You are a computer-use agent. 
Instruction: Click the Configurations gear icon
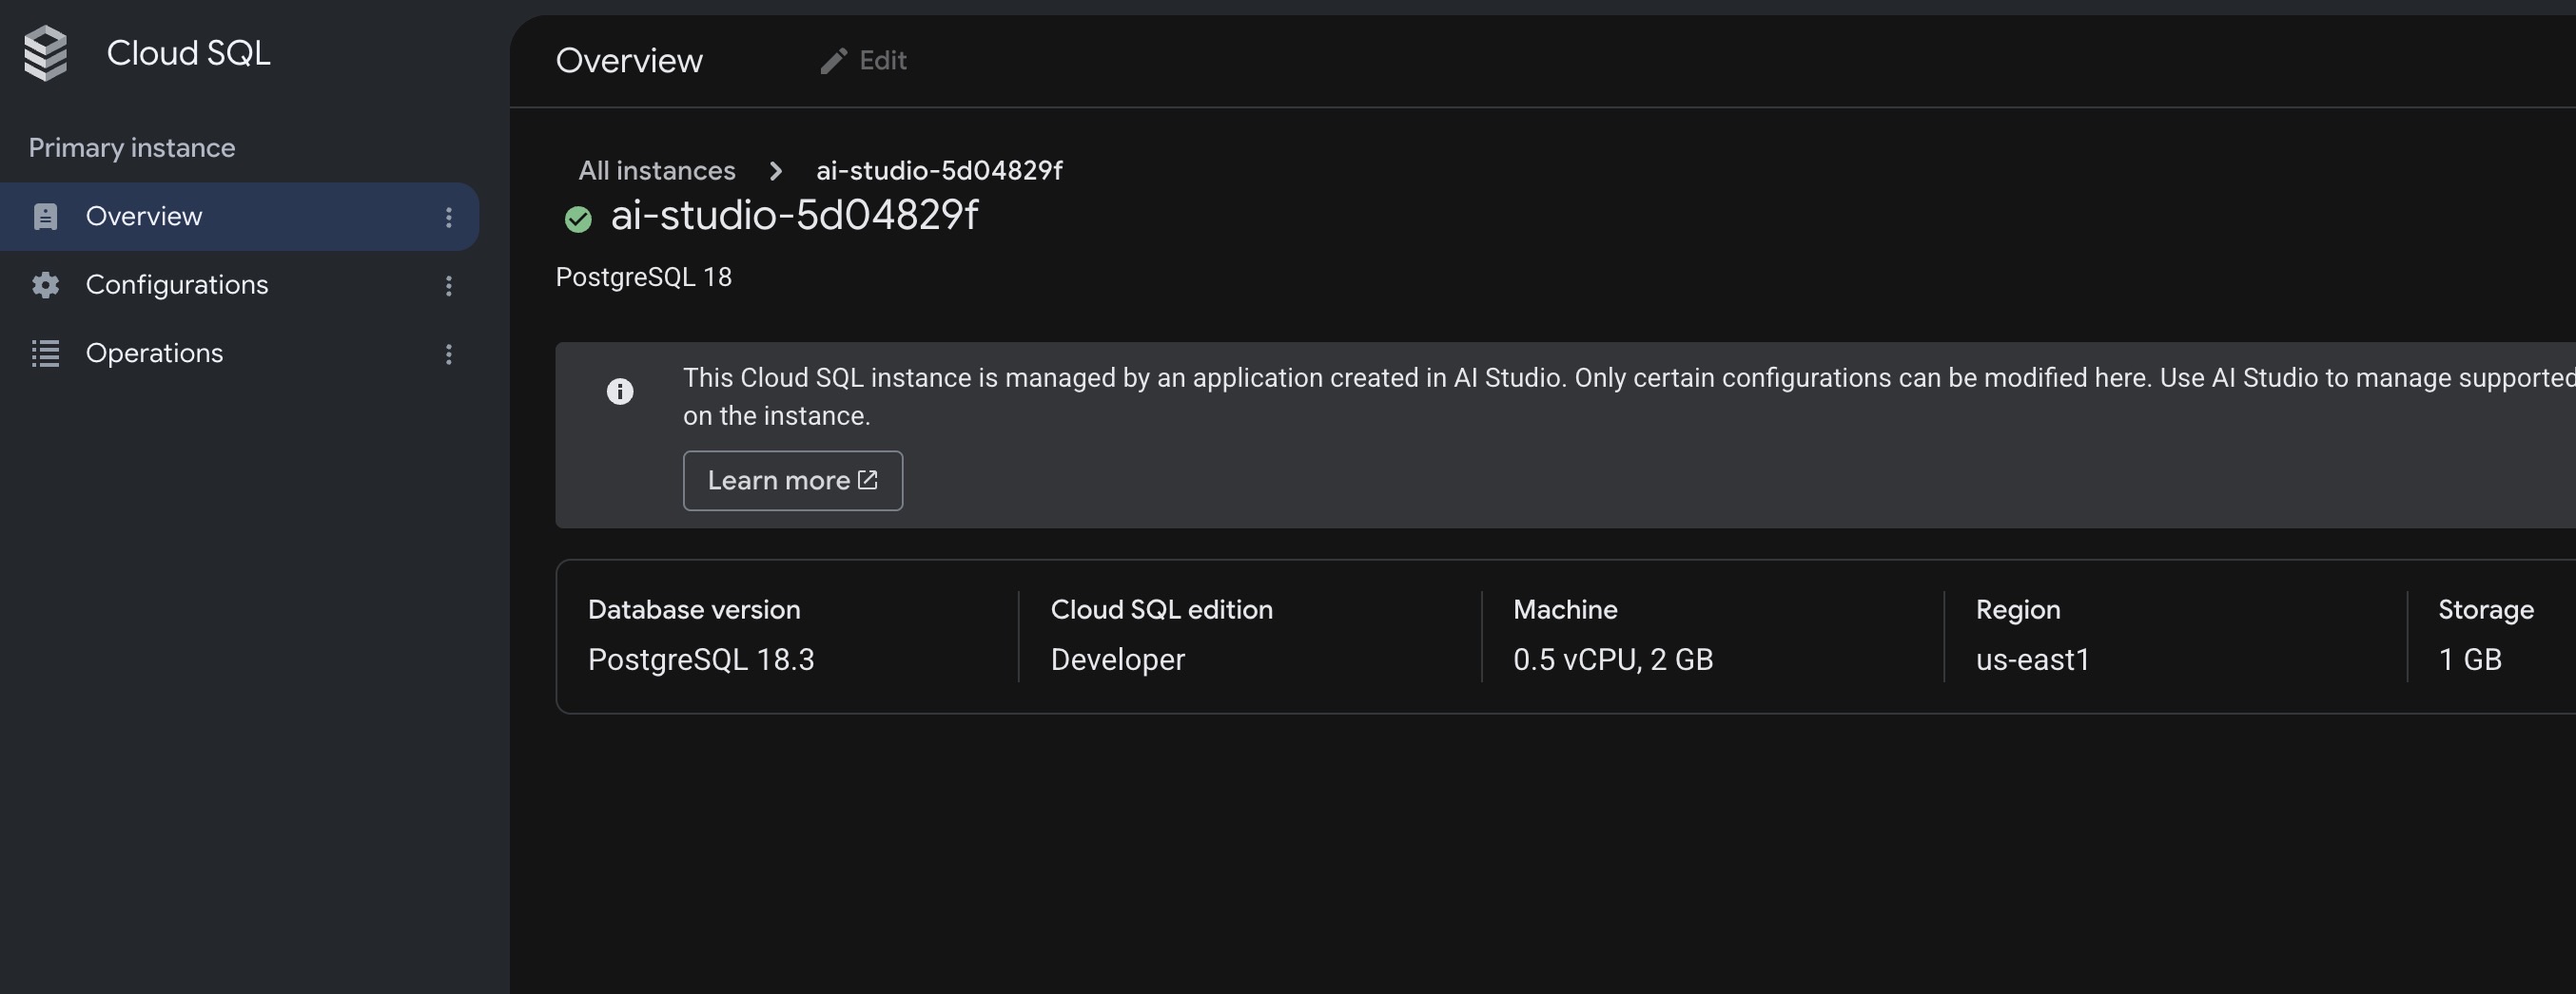click(x=45, y=285)
